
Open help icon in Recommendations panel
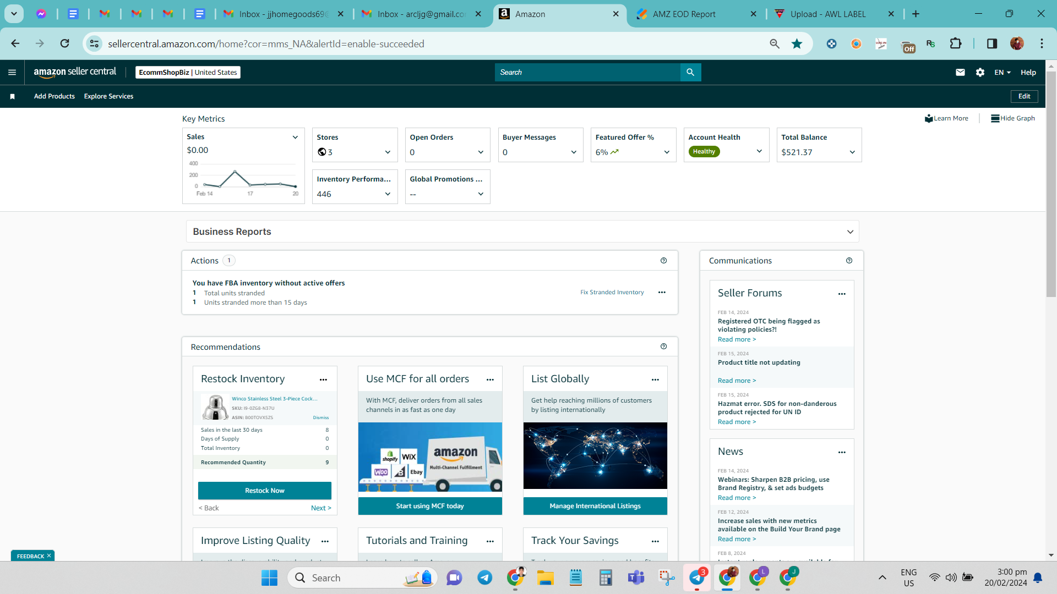[x=663, y=346]
